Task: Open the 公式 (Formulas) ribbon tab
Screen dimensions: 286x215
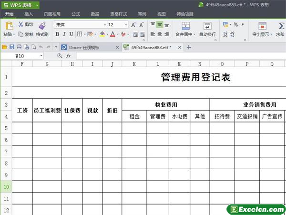Action: [x=75, y=14]
